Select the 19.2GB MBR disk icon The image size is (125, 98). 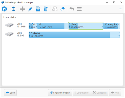(x=9, y=34)
